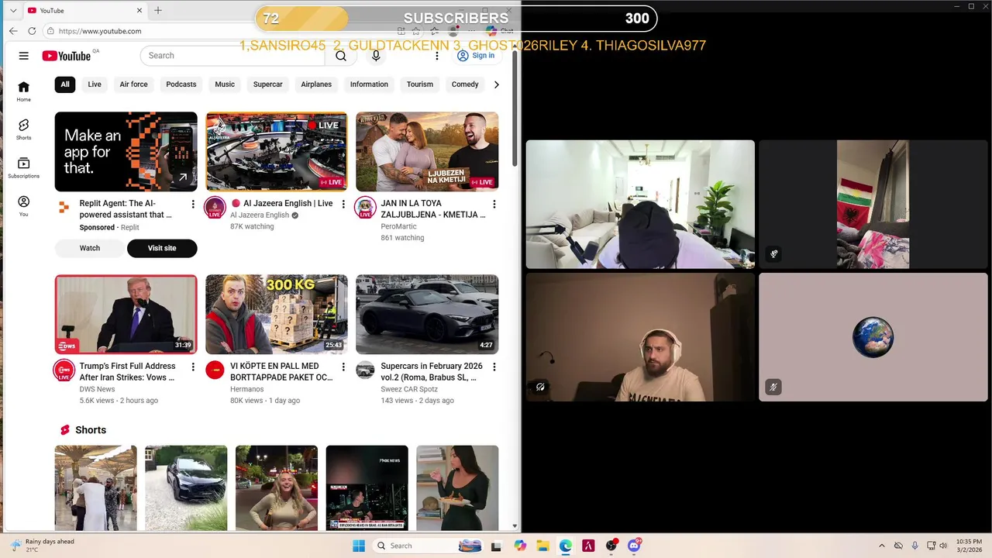992x558 pixels.
Task: Open Copilot from the taskbar
Action: pos(520,546)
